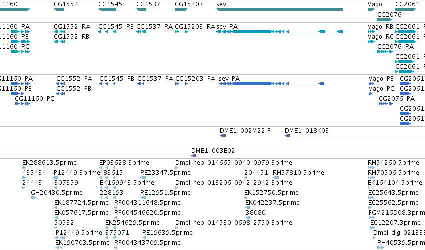Viewport: 425px width, 250px height.
Task: Click the 228193 feature
Action: coord(107,198)
